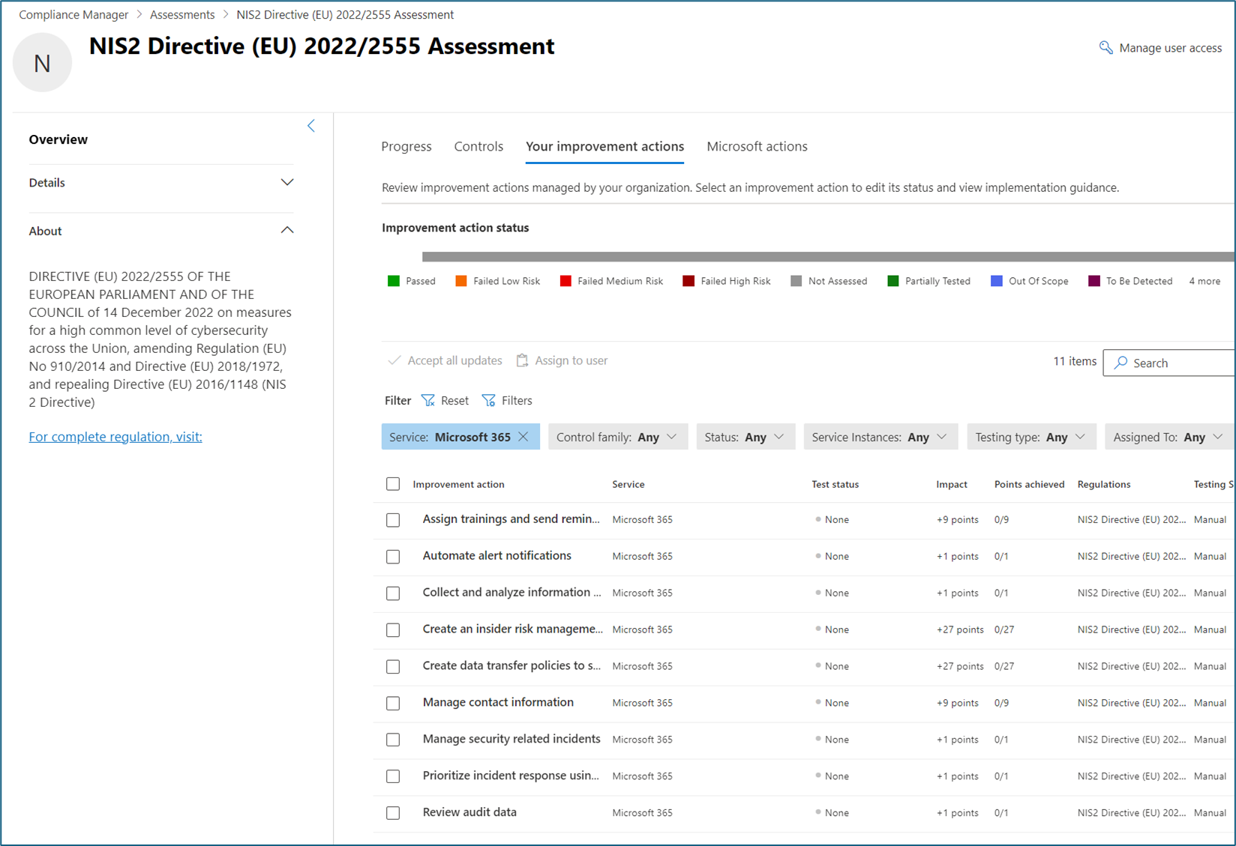Screen dimensions: 1236x846
Task: Click the Reset filter funnel icon
Action: pos(428,401)
